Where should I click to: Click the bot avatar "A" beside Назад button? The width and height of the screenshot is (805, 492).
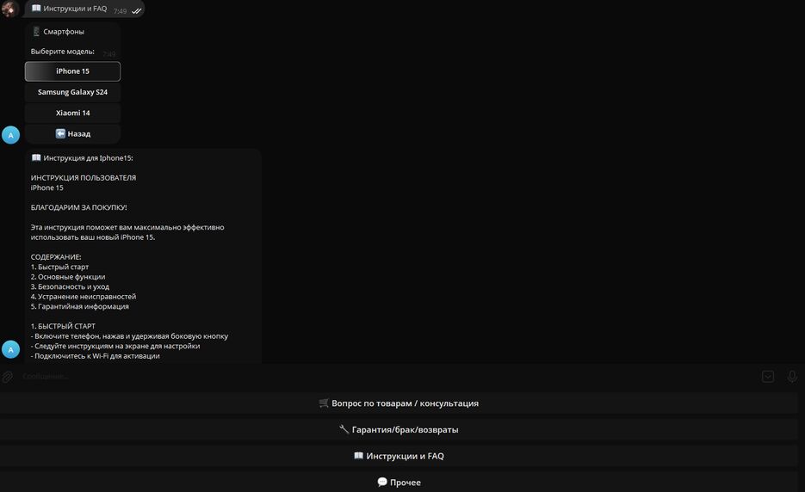click(10, 135)
